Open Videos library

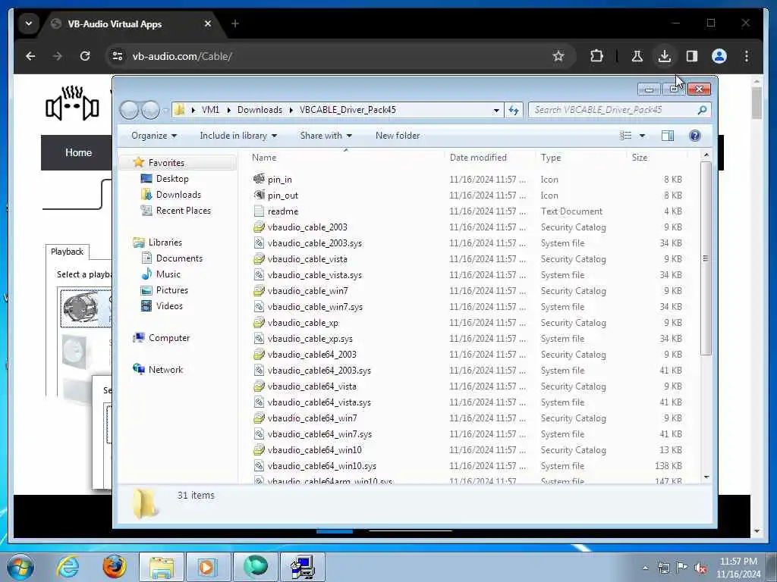tap(169, 306)
